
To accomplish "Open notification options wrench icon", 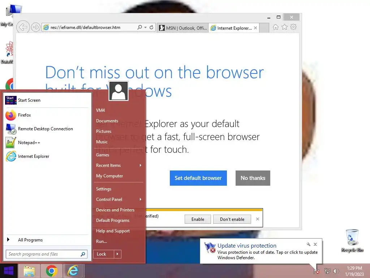I will (x=309, y=244).
